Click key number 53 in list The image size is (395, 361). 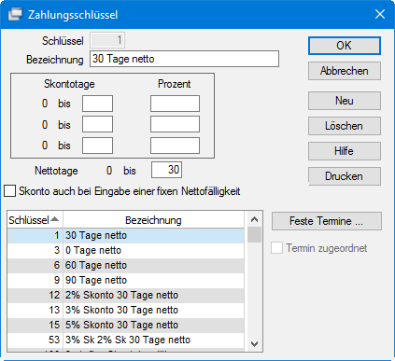[54, 340]
